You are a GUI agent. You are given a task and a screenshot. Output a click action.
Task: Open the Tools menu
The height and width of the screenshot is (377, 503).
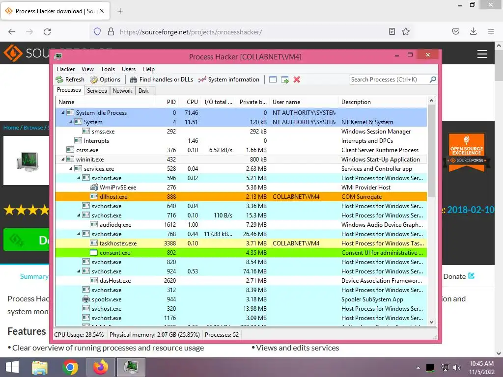coord(108,69)
